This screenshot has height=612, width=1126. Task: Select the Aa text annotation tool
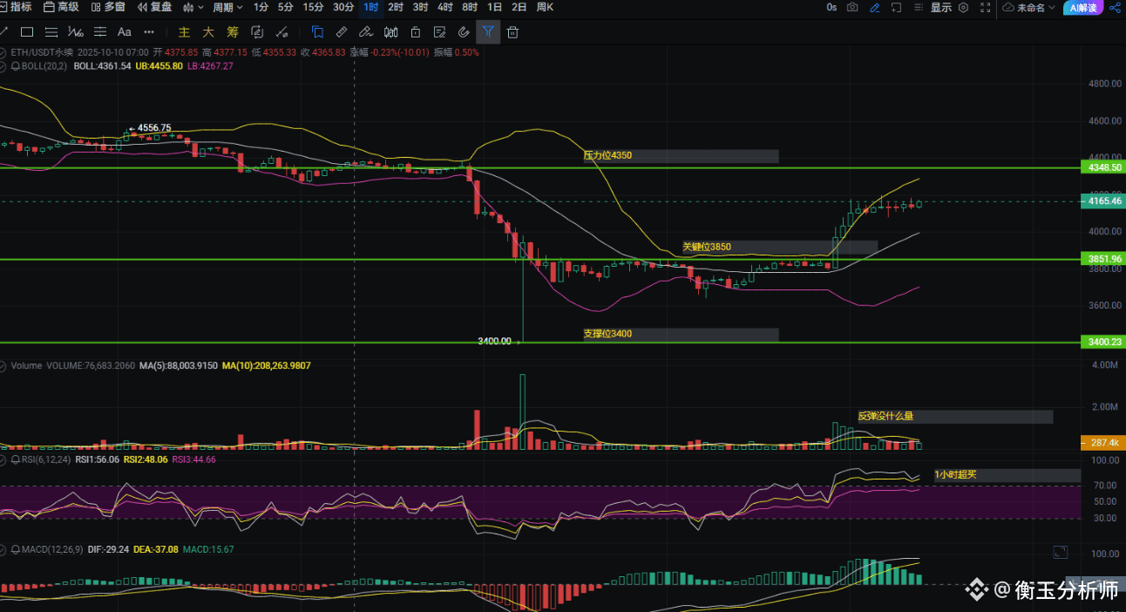(124, 32)
